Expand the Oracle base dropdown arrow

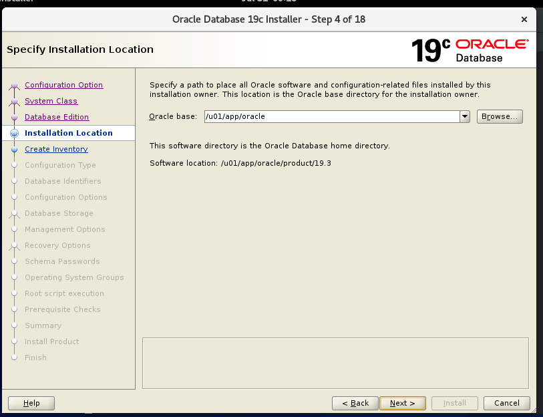465,116
